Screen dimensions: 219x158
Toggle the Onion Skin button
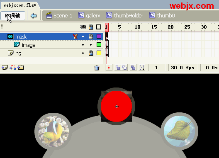(118, 68)
